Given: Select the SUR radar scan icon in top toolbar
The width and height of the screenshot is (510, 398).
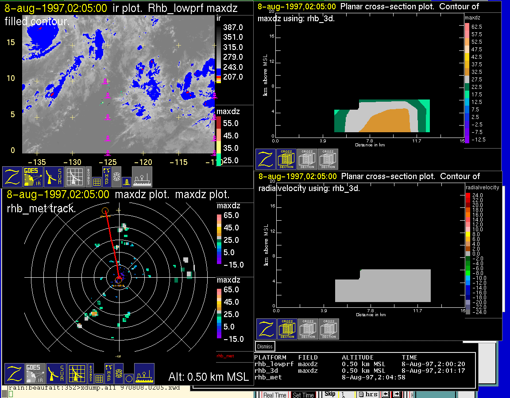Looking at the screenshot, I should 54,176.
